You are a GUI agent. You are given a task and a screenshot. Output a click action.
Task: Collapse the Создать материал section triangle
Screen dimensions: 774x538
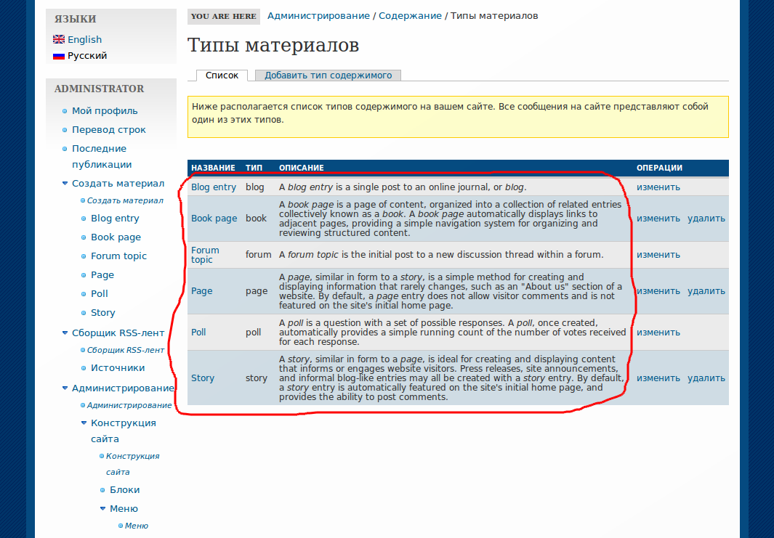64,183
